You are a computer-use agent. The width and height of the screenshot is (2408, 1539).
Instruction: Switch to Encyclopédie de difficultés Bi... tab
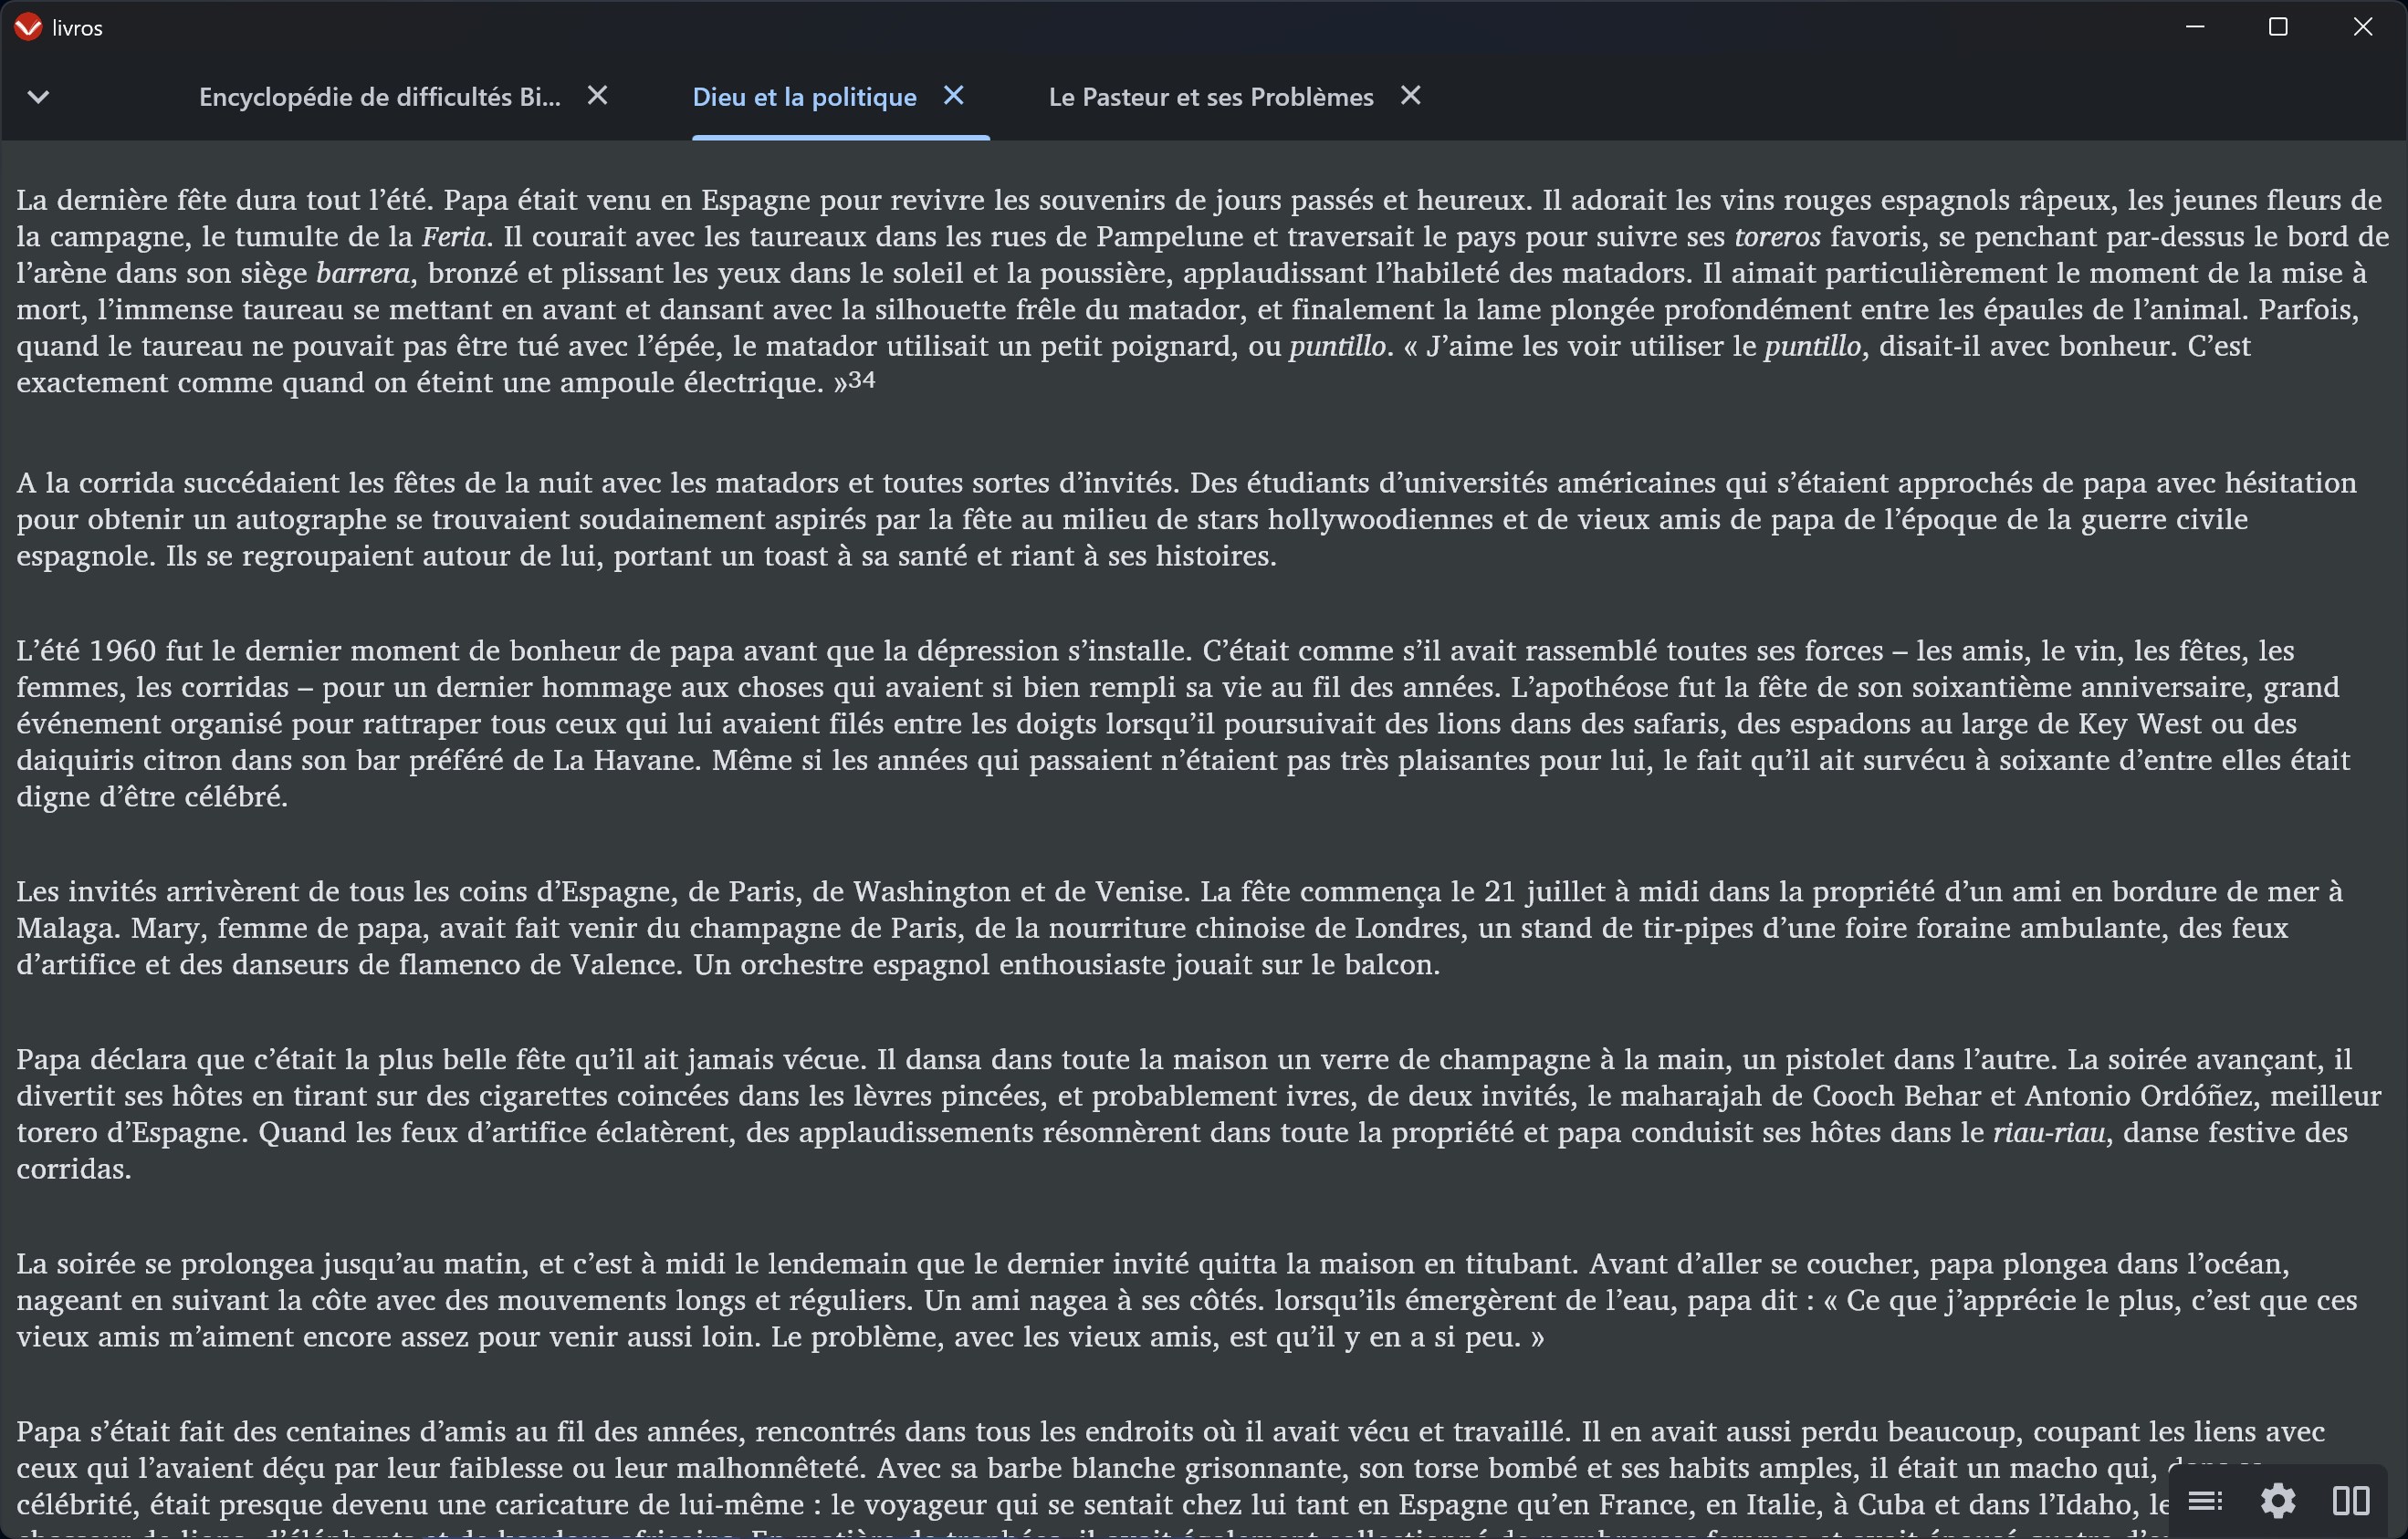(x=379, y=97)
